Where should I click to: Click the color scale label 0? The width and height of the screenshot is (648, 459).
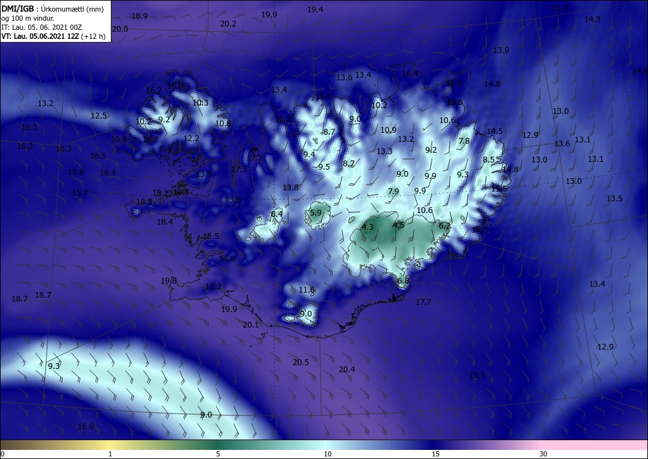(3, 454)
